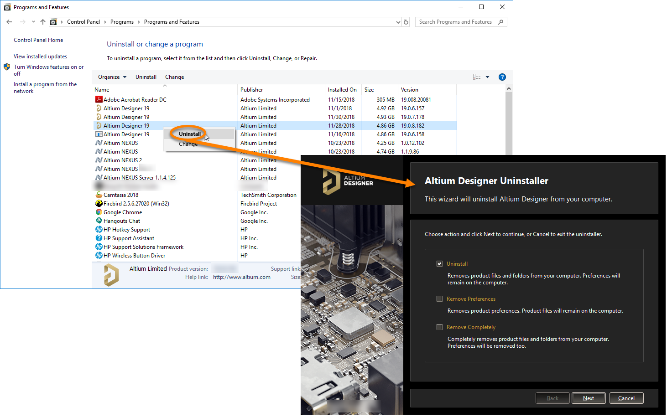Click the HP Support Assistant icon
Screen dimensions: 667x417
pos(99,238)
